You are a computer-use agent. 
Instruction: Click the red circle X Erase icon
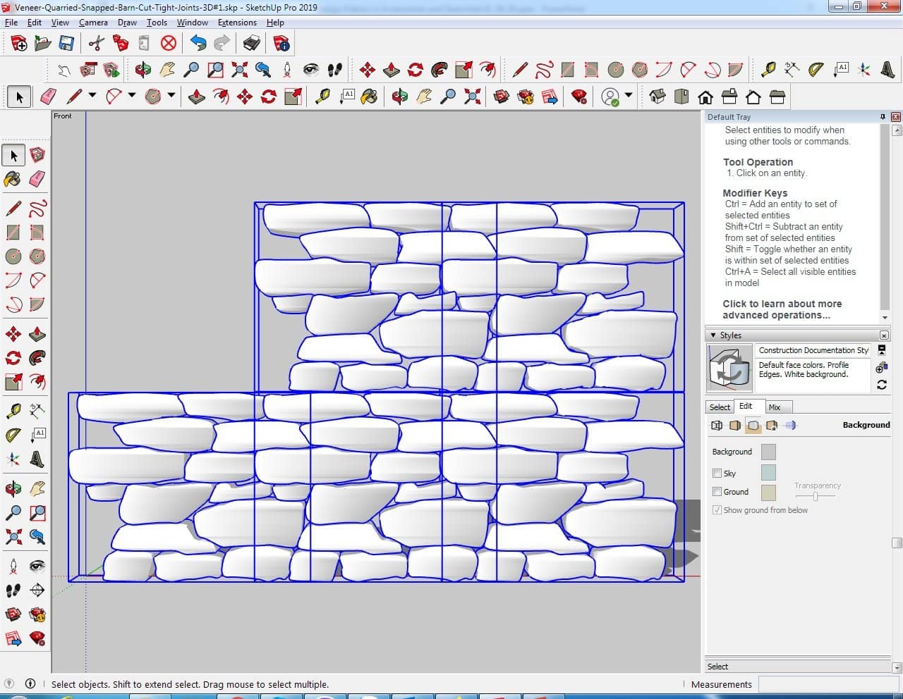pos(168,44)
